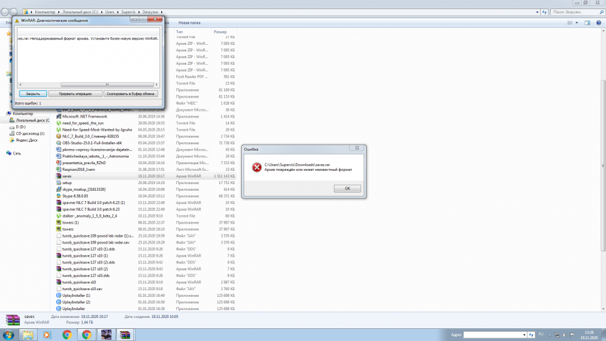Open the view options dropdown arrow in the Explorer toolbar
606x341 pixels.
pos(577,23)
